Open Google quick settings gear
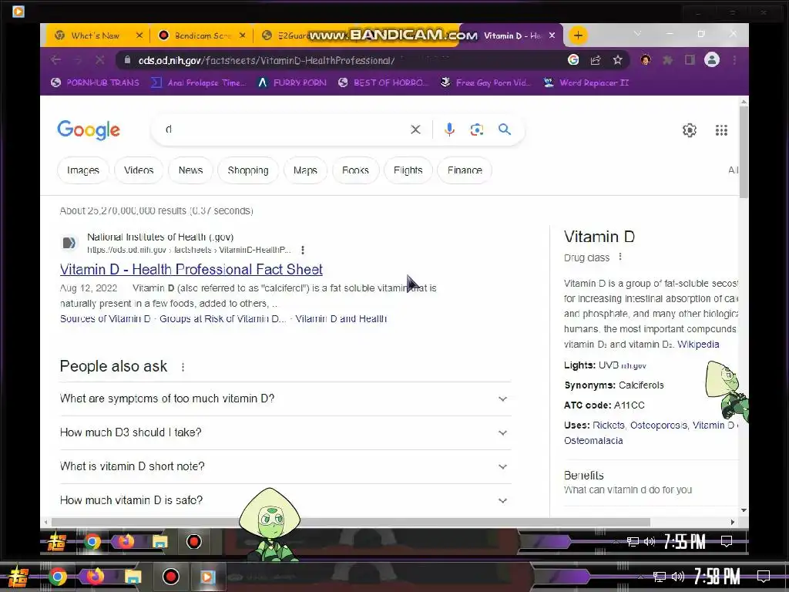789x592 pixels. [x=690, y=130]
